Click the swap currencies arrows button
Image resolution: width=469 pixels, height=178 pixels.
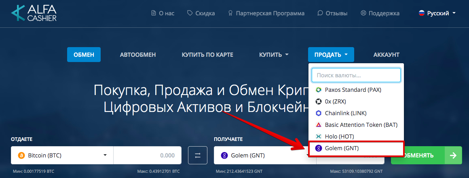(x=198, y=155)
